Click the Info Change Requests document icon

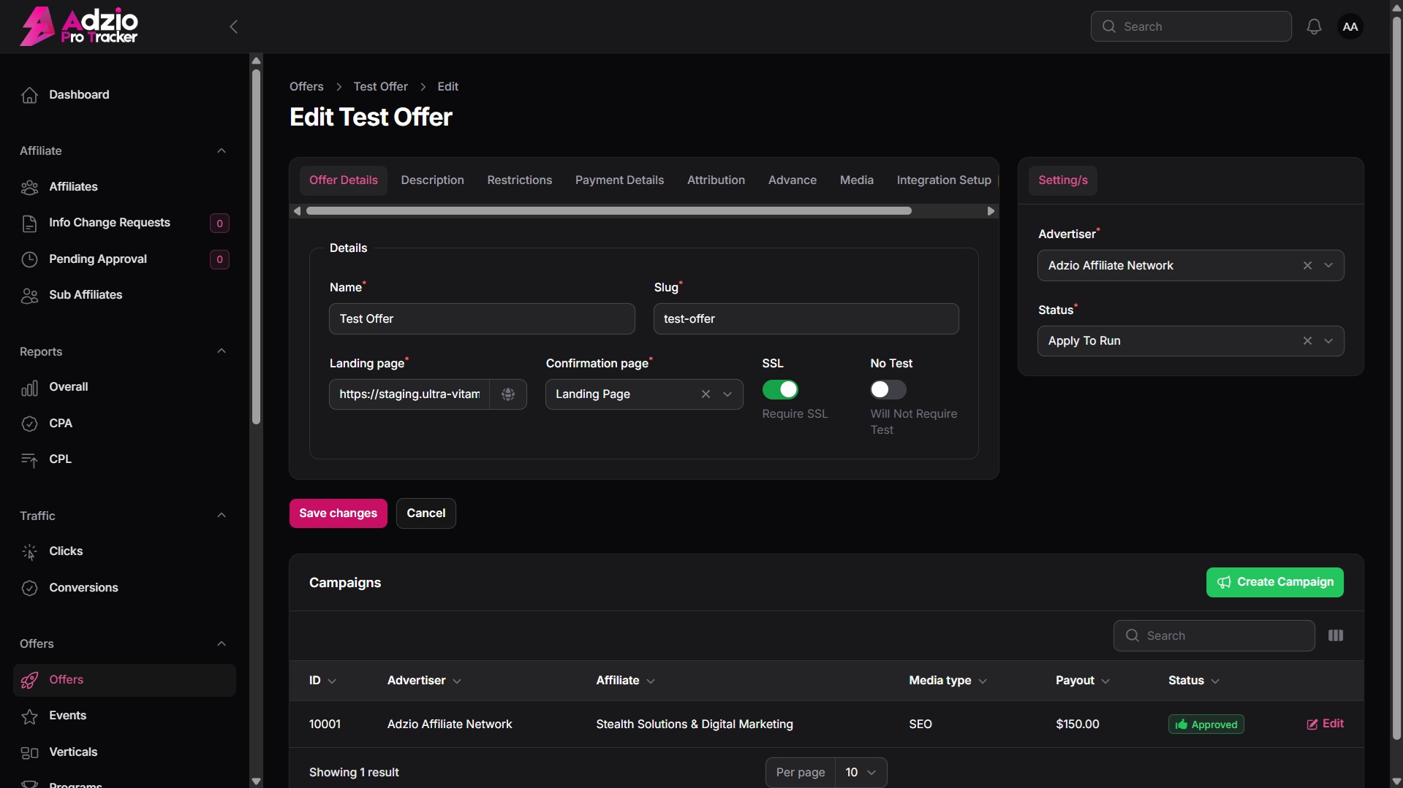tap(29, 223)
